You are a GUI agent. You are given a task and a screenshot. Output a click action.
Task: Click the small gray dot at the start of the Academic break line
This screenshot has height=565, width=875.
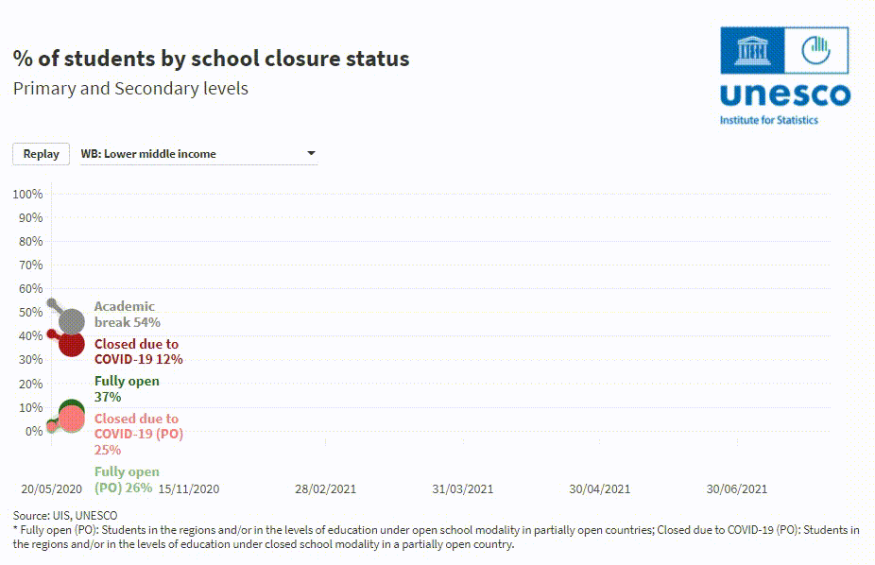[x=52, y=303]
